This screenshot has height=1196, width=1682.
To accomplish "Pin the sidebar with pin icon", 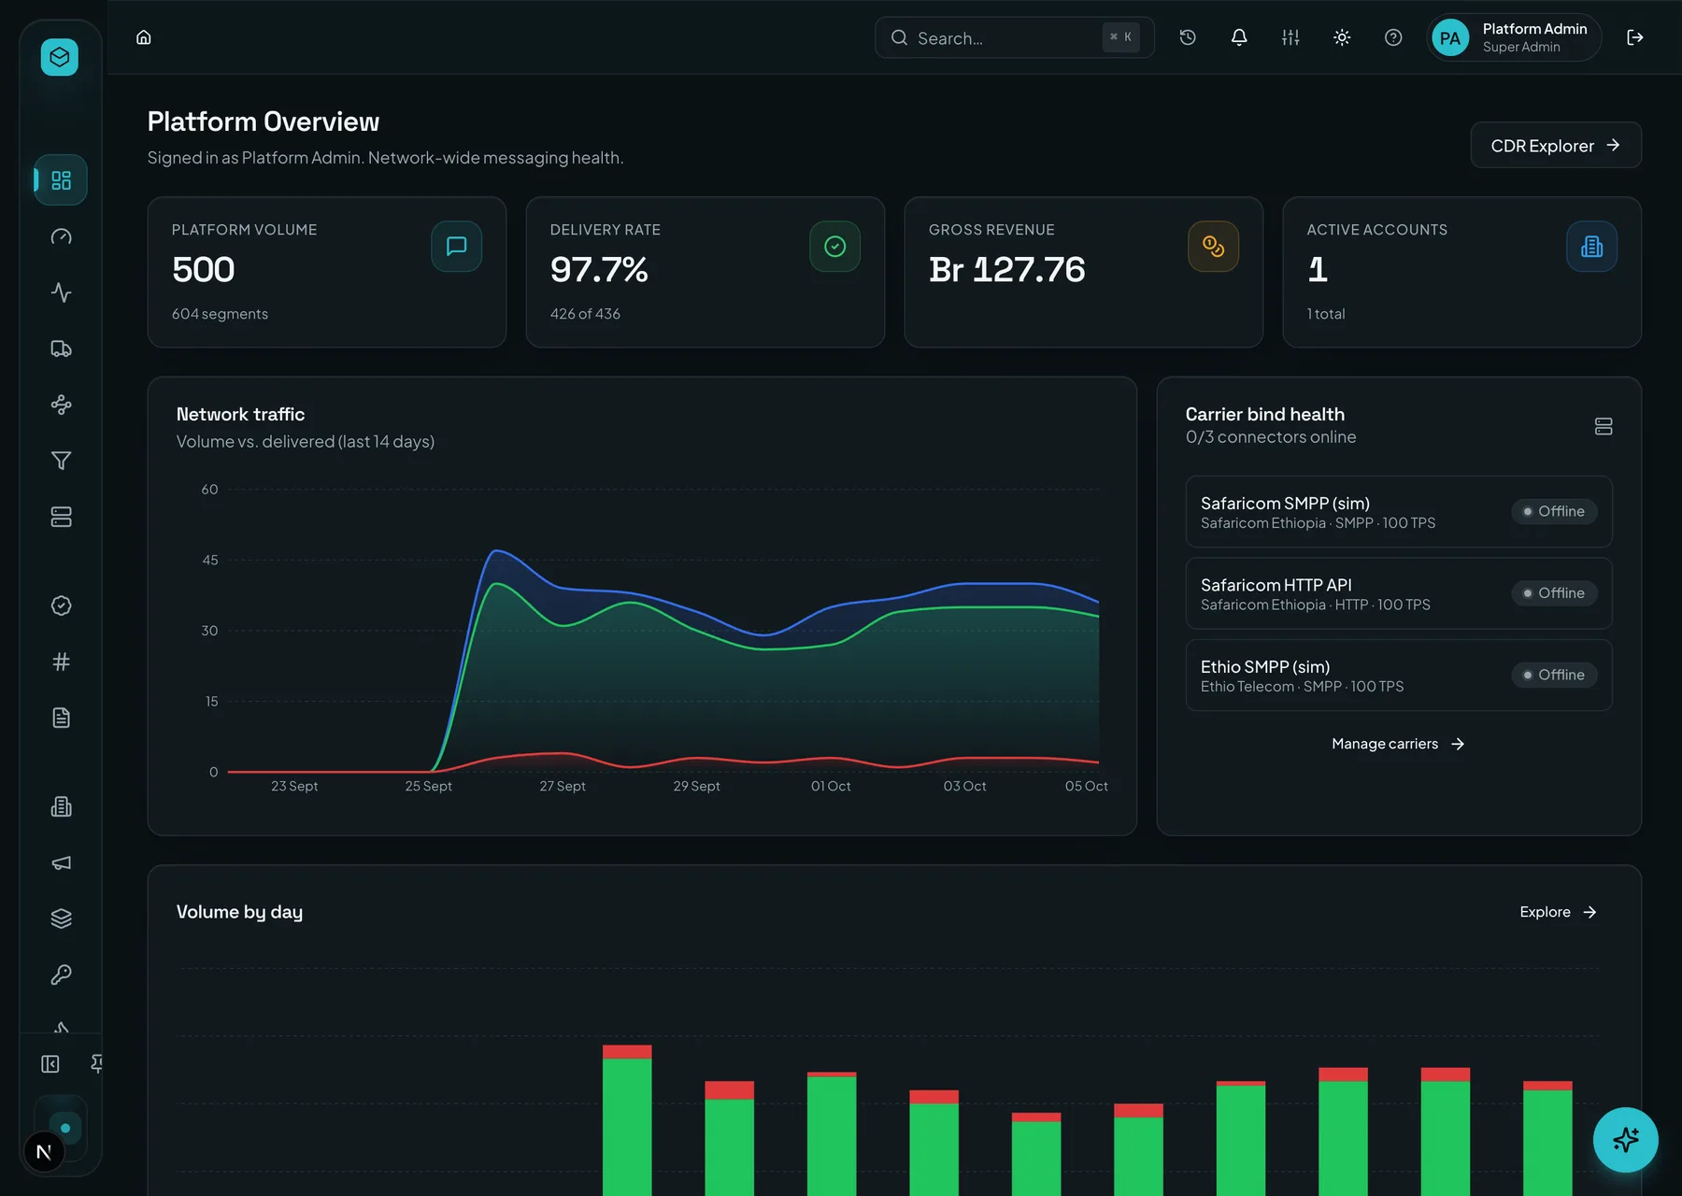I will (x=96, y=1063).
